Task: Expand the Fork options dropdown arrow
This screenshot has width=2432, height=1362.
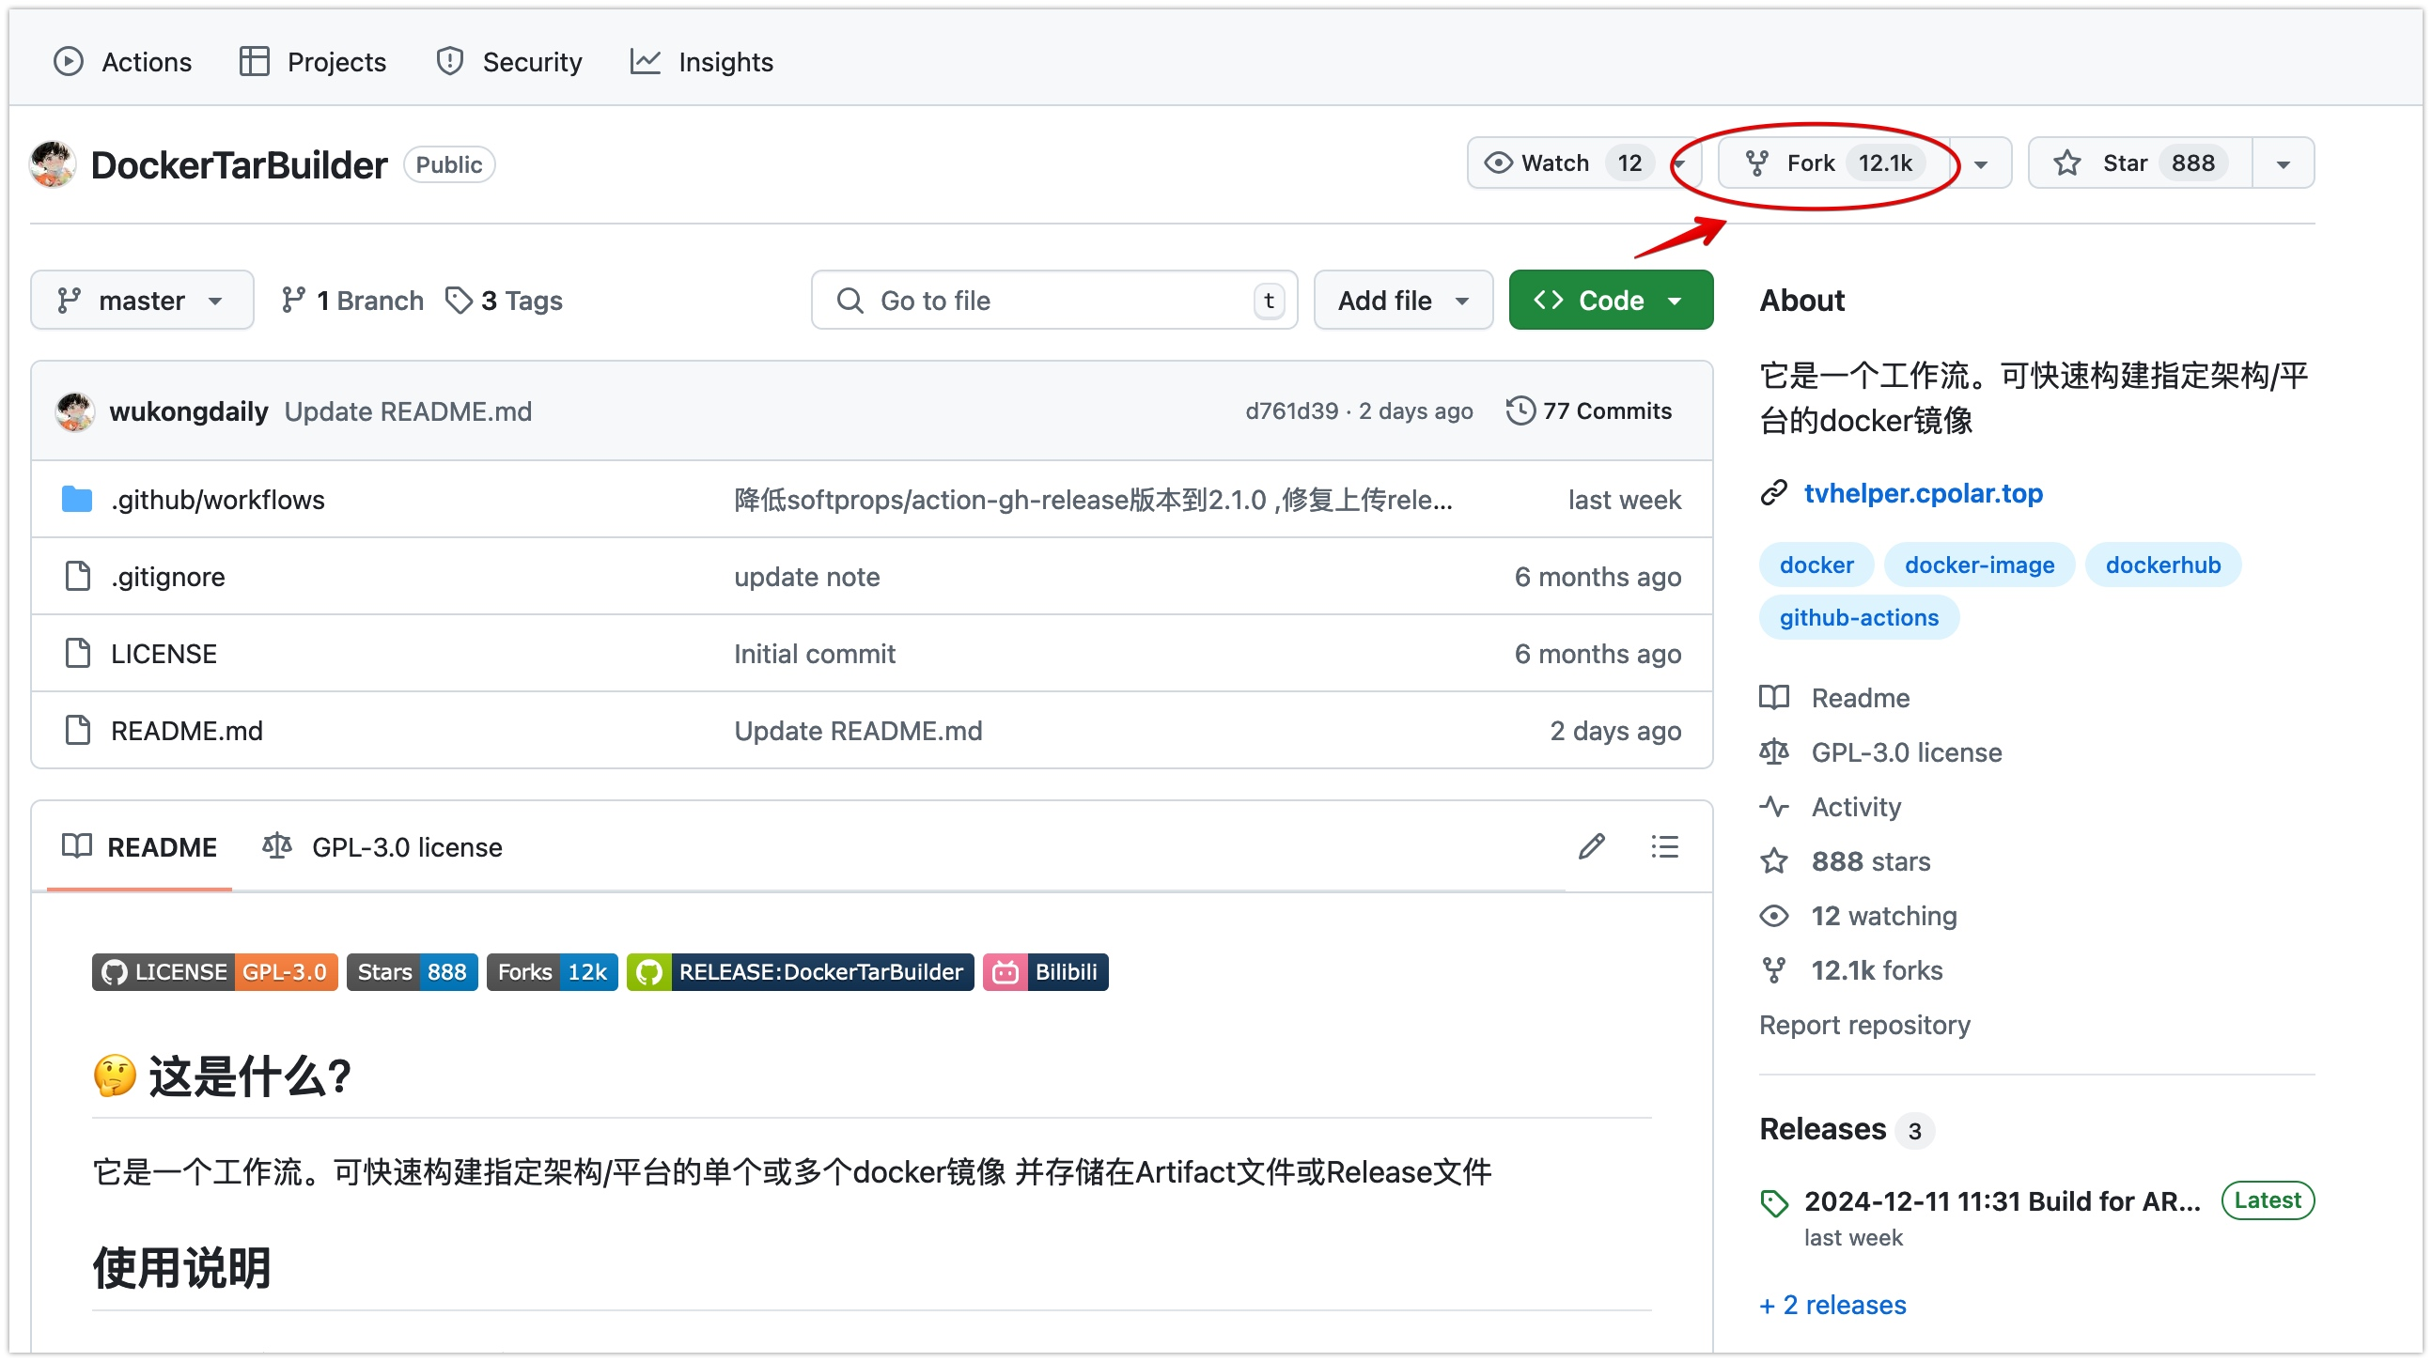Action: tap(1981, 163)
